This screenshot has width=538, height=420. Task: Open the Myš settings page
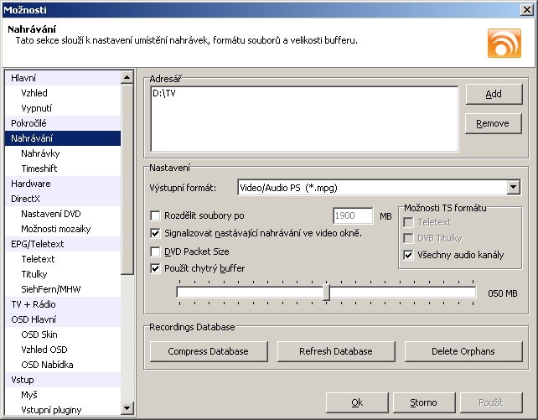(x=63, y=395)
